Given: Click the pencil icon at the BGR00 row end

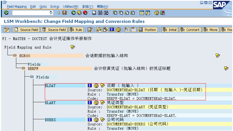Looking at the screenshot, I should pos(218,56).
